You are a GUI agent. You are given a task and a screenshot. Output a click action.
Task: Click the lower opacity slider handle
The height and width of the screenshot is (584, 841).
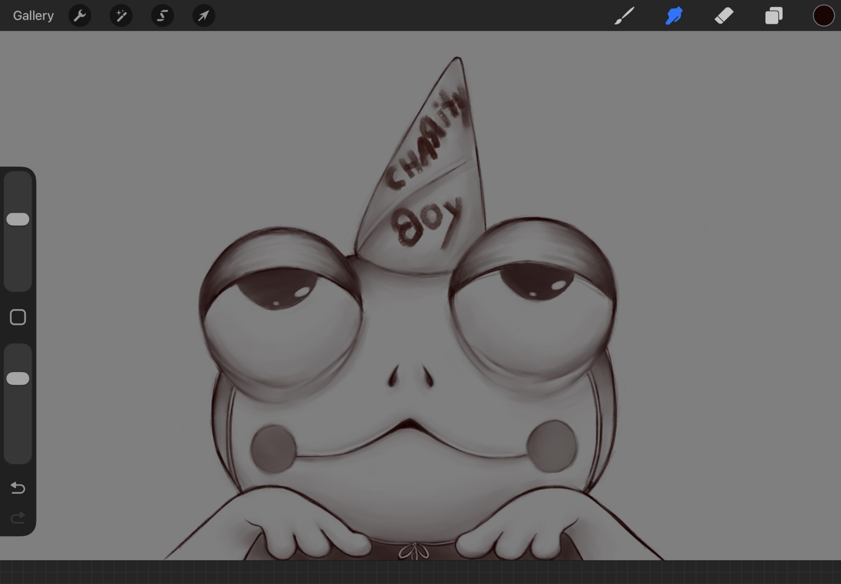[18, 378]
